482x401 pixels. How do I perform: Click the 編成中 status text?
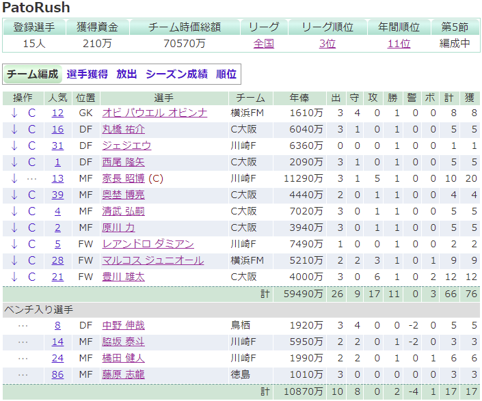[455, 44]
